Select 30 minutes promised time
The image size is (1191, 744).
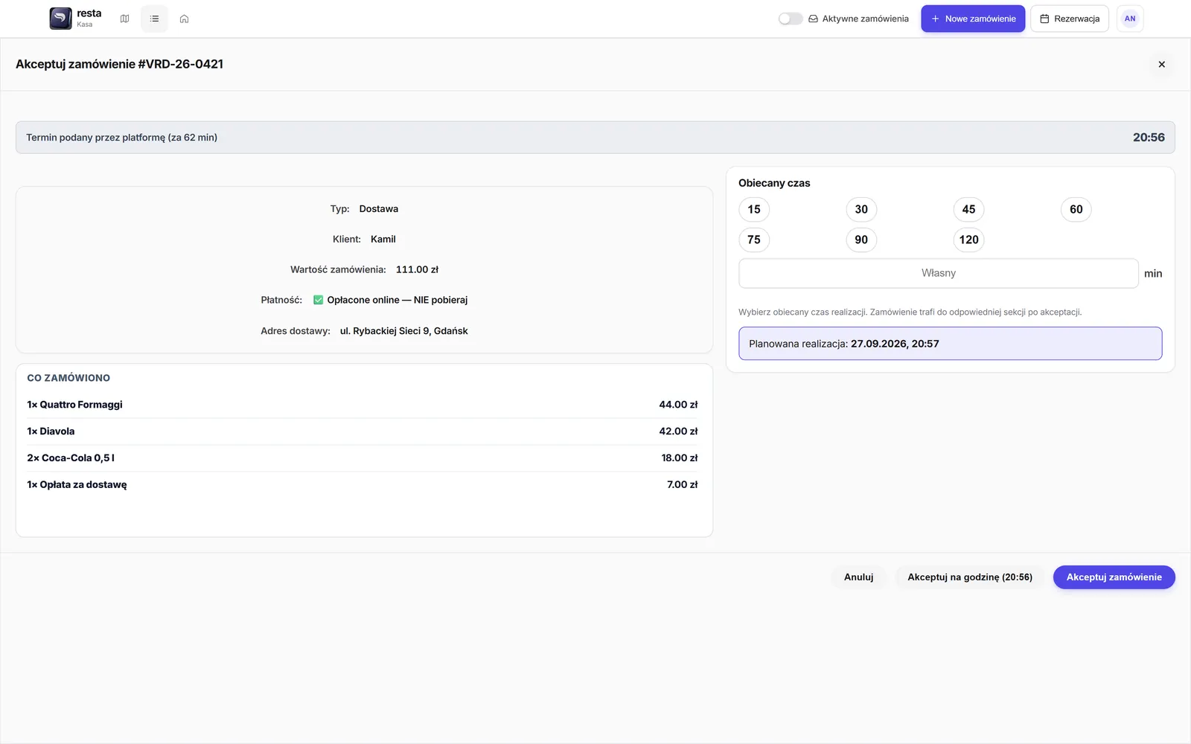pyautogui.click(x=861, y=209)
